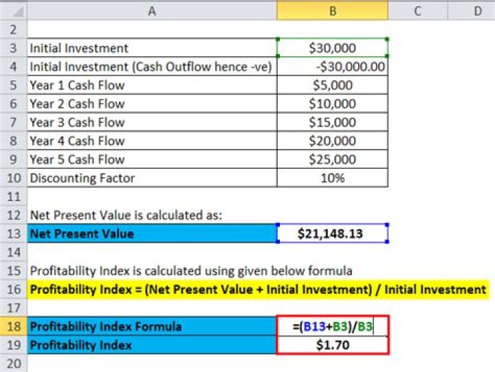
Task: Select row 7 header
Action: [13, 122]
